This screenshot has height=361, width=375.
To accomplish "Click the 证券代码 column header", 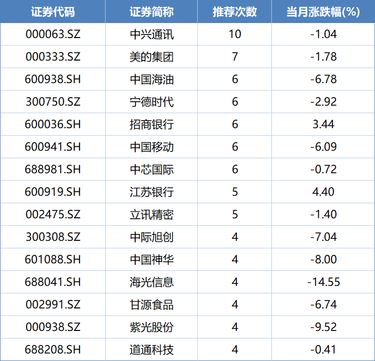I will [53, 12].
